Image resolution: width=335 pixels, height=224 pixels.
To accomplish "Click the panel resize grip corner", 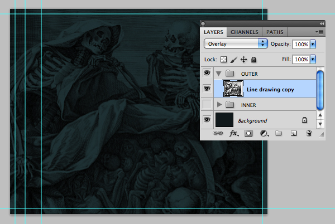I will pos(322,135).
